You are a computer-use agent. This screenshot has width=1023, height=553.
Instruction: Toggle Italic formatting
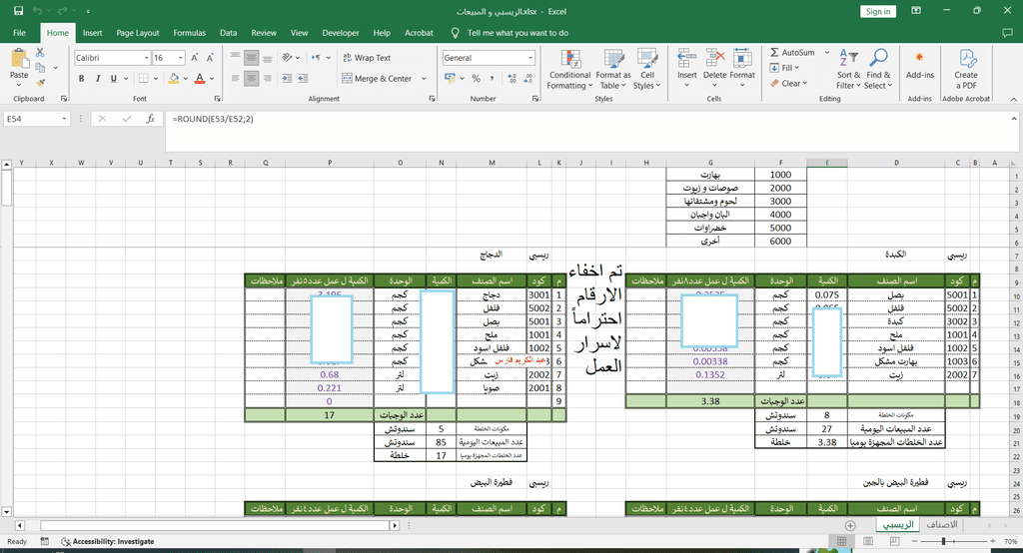(x=98, y=78)
